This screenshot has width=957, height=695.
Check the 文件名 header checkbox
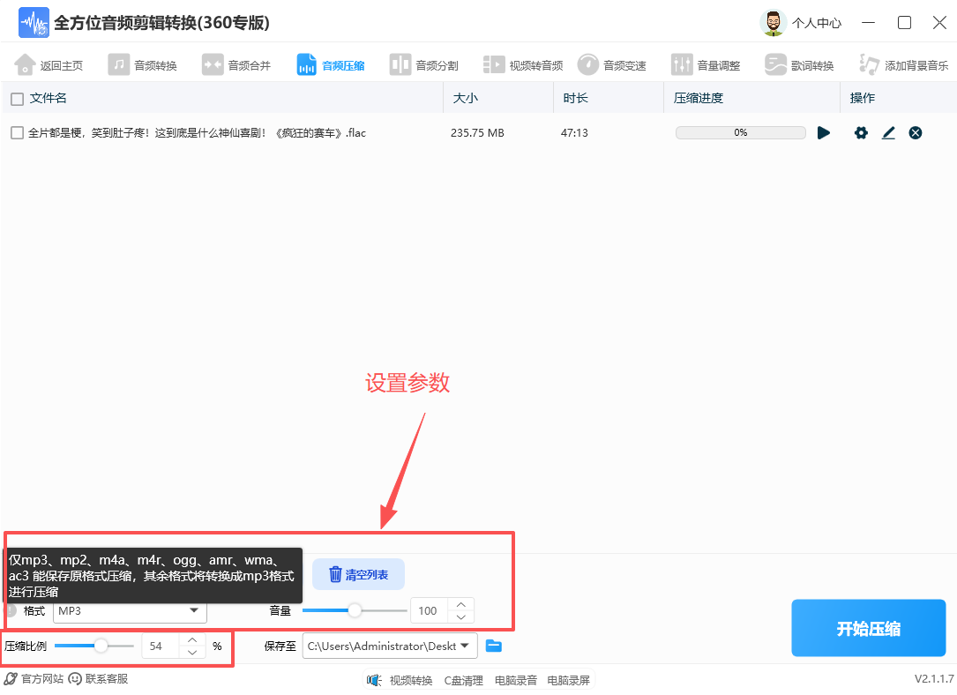click(15, 98)
